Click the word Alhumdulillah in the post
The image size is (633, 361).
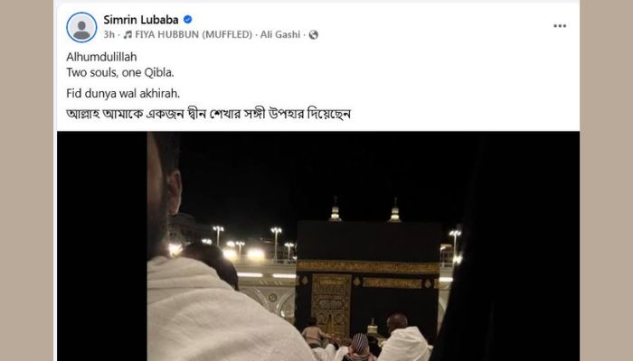101,57
